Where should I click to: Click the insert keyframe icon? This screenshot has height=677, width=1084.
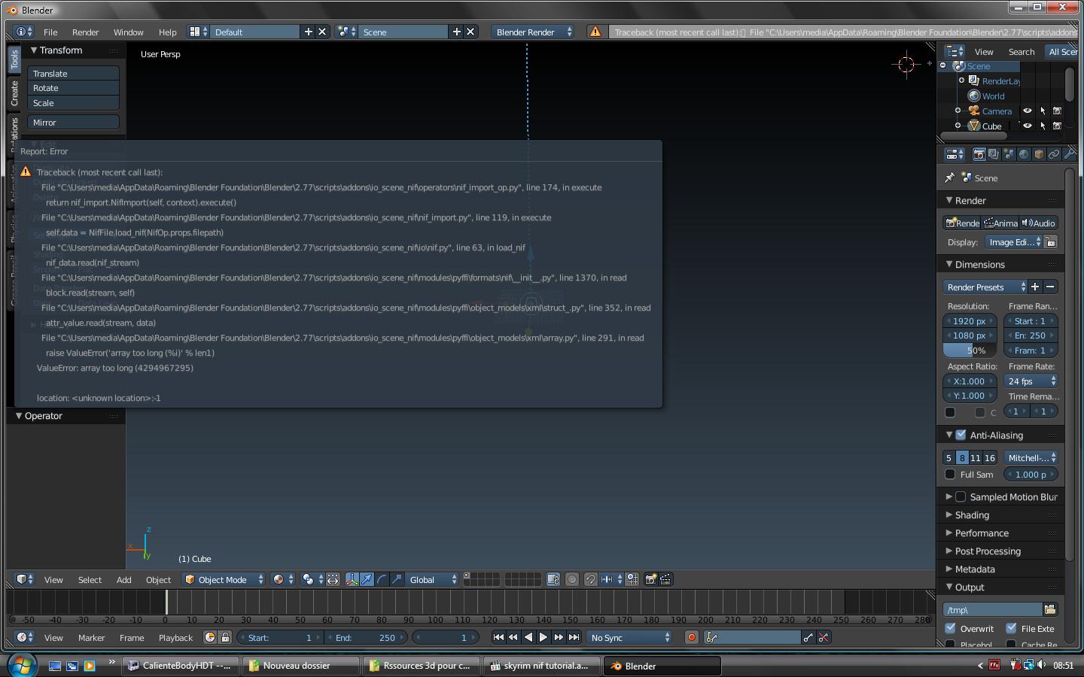[808, 637]
